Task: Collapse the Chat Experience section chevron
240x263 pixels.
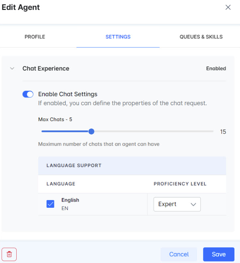Action: pos(12,69)
